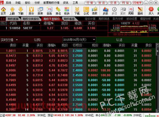Switch to the 期权版面 tab

[x=13, y=19]
